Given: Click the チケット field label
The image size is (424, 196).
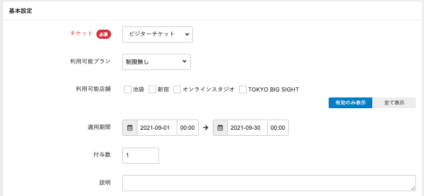Looking at the screenshot, I should point(81,34).
